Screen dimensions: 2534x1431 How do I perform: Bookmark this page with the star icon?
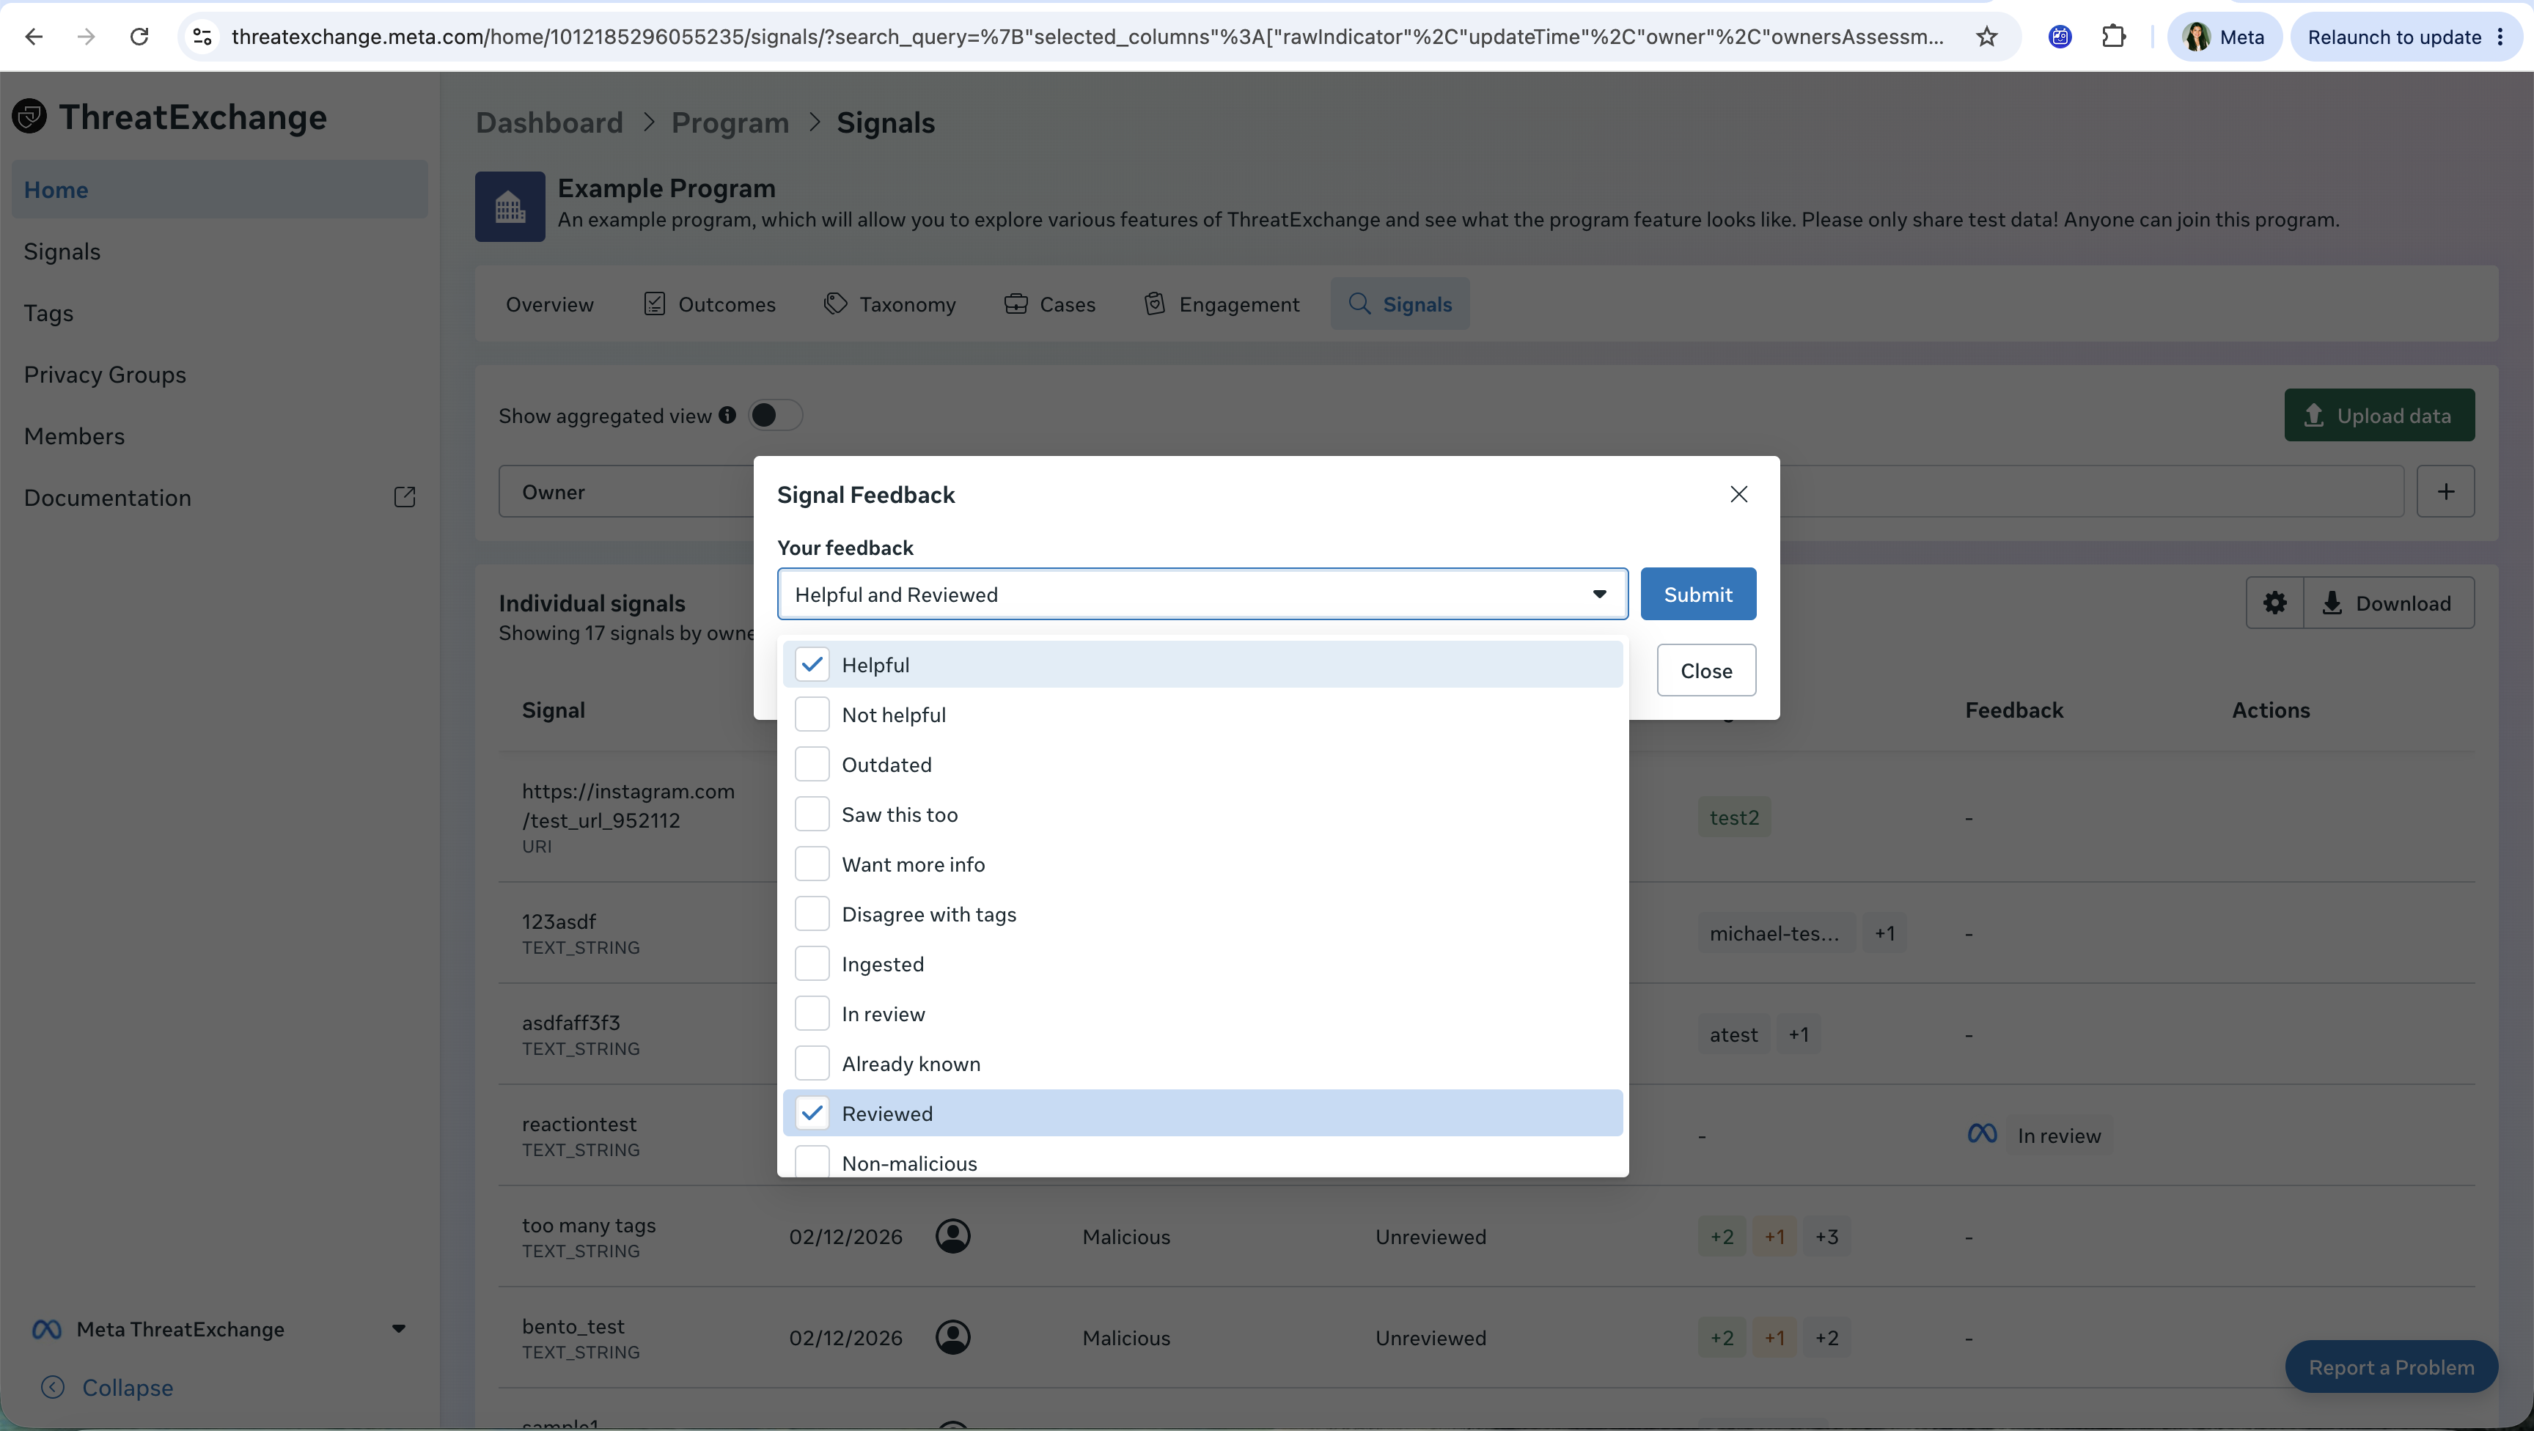(x=1987, y=37)
